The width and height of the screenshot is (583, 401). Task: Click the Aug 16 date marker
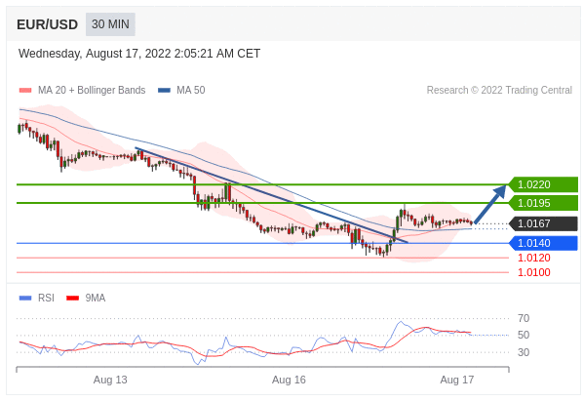click(x=289, y=380)
